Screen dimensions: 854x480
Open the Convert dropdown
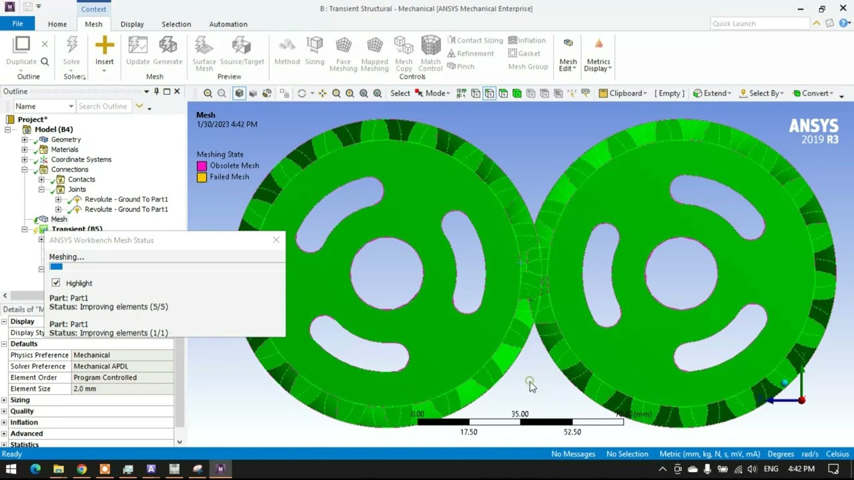tap(813, 93)
